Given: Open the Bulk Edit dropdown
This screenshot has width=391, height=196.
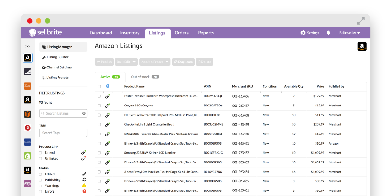Looking at the screenshot, I should click(126, 62).
